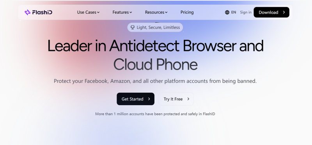Open the EN language selector
Screen dimensions: 312x145
point(230,13)
